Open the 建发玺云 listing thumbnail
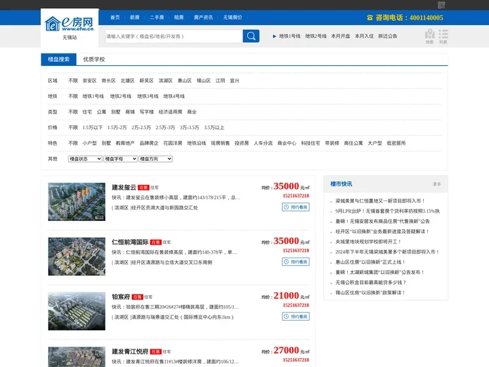 pos(77,202)
